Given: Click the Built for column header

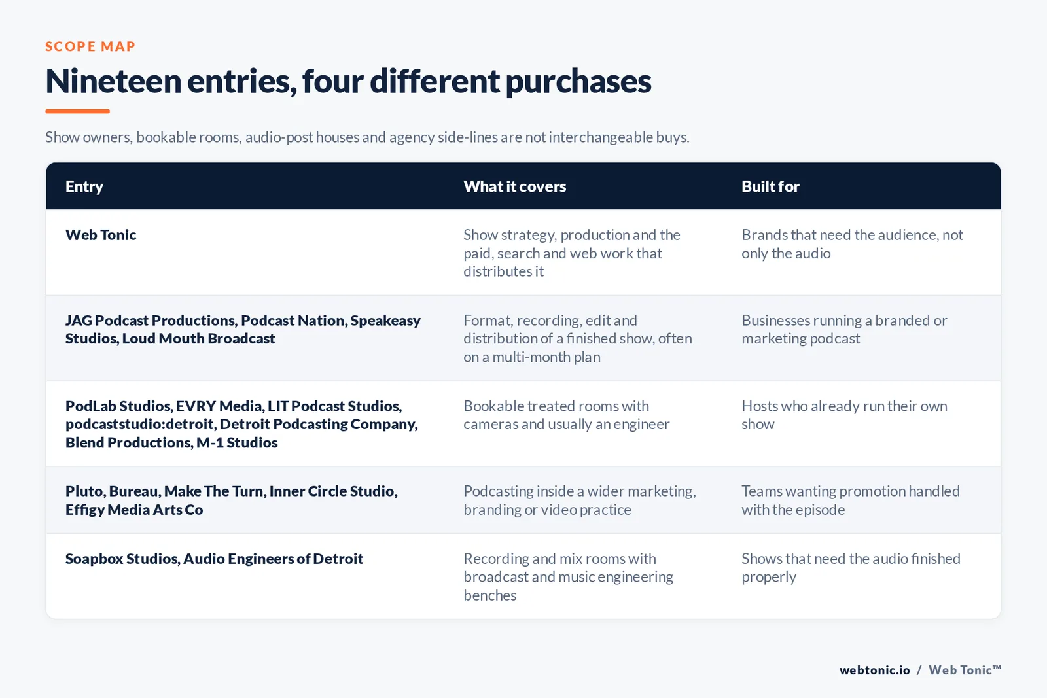Looking at the screenshot, I should (770, 186).
